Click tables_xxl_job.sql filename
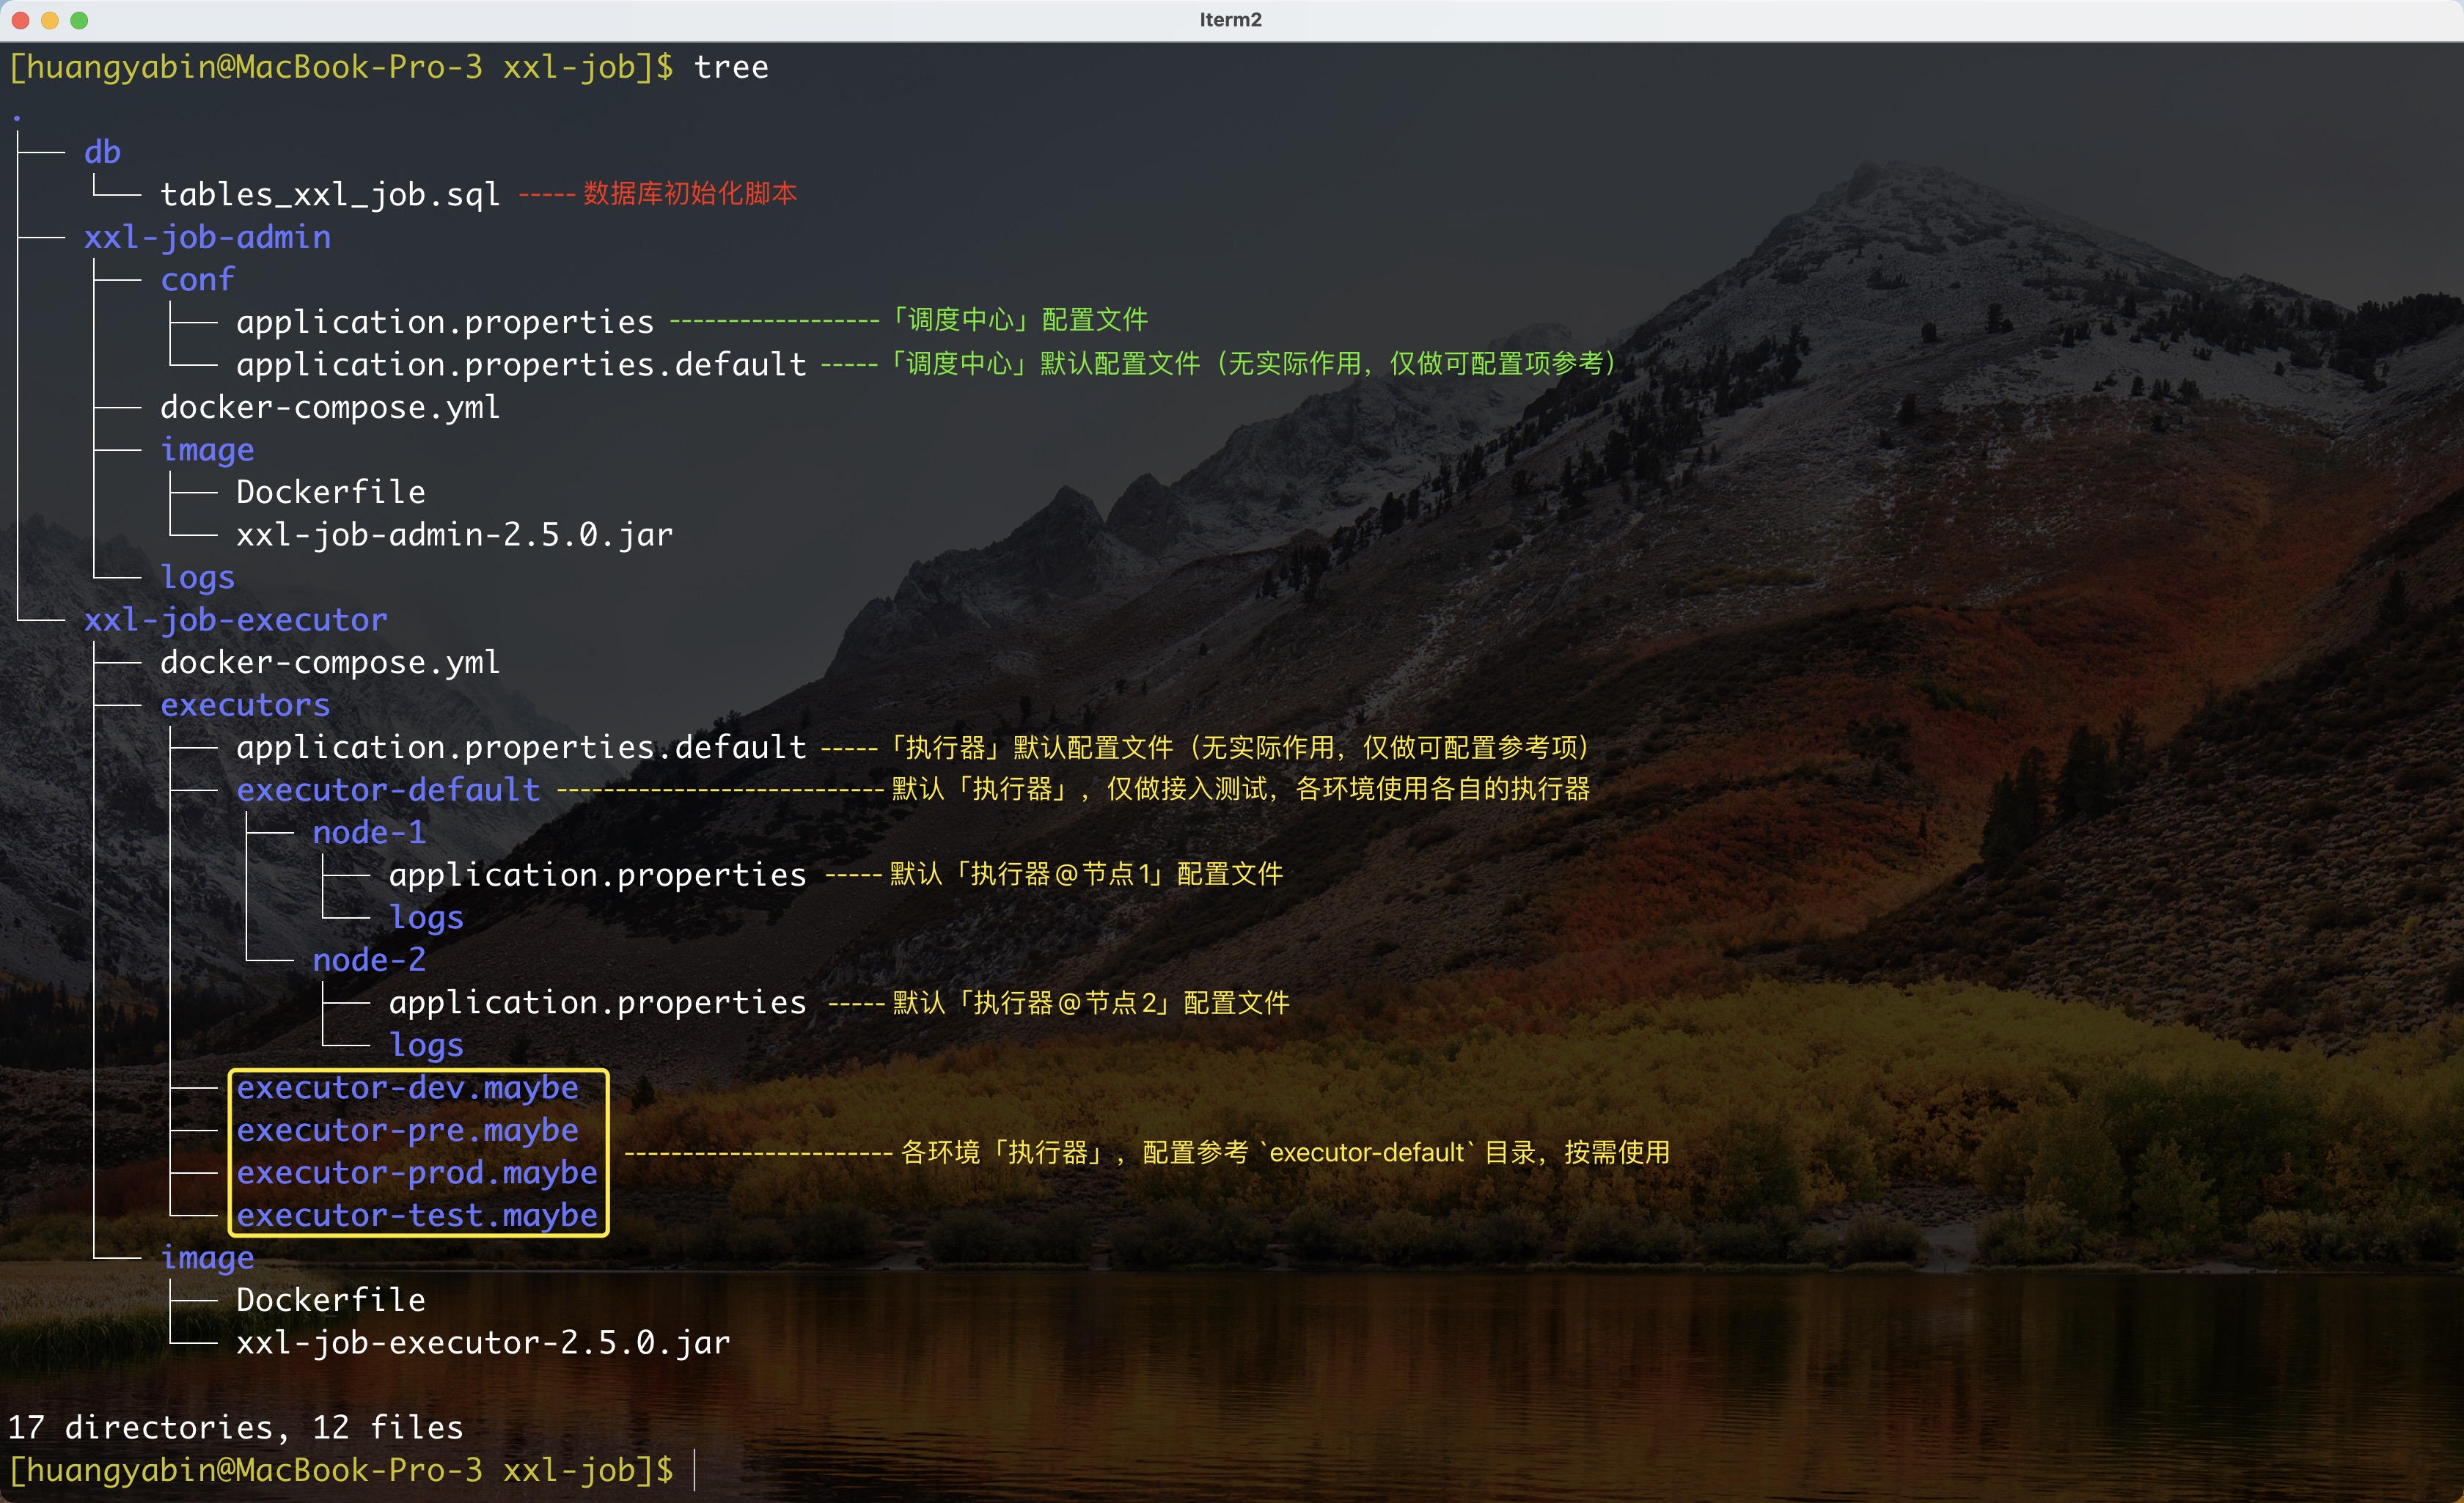The image size is (2464, 1503). [x=330, y=194]
